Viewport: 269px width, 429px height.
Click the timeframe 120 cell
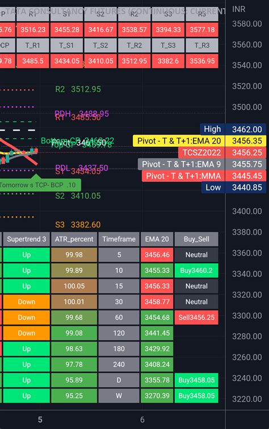coord(119,333)
